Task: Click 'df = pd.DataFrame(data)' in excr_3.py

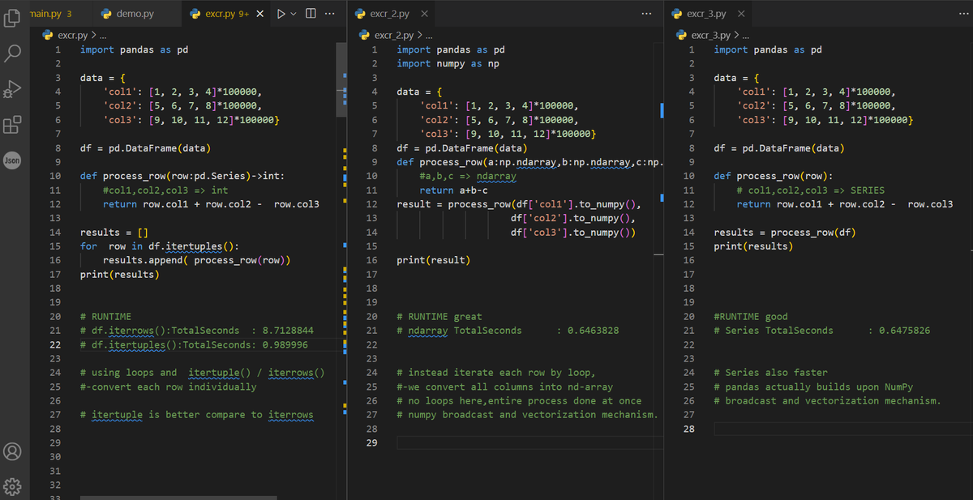Action: pyautogui.click(x=779, y=148)
